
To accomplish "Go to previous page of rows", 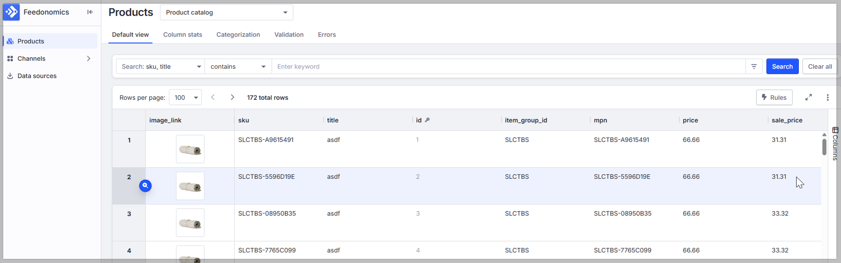I will coord(213,98).
